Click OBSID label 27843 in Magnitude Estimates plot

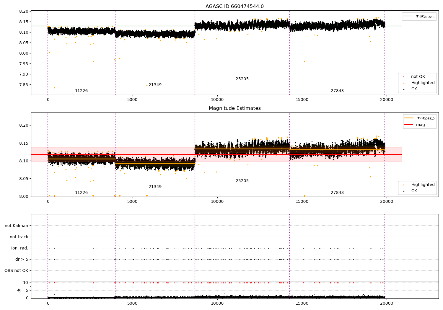click(337, 193)
